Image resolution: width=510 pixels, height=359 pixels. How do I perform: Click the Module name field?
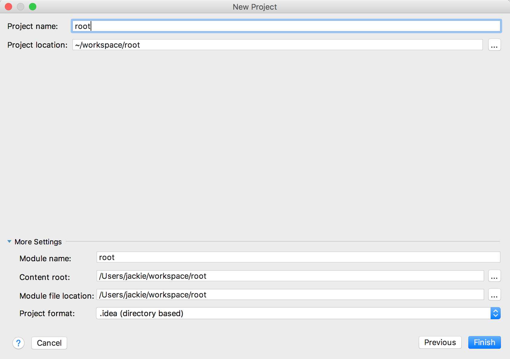(x=298, y=257)
